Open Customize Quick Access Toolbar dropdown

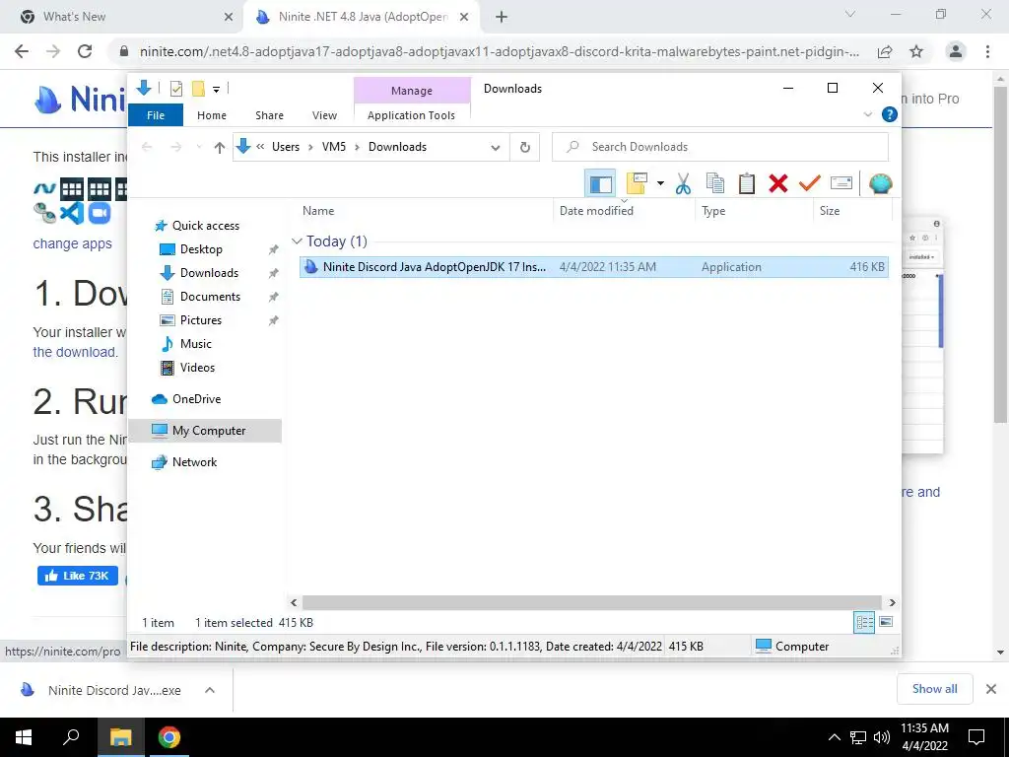pyautogui.click(x=216, y=90)
